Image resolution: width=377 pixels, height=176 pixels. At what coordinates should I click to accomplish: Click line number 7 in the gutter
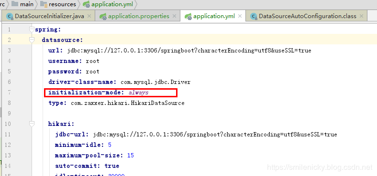click(9, 93)
